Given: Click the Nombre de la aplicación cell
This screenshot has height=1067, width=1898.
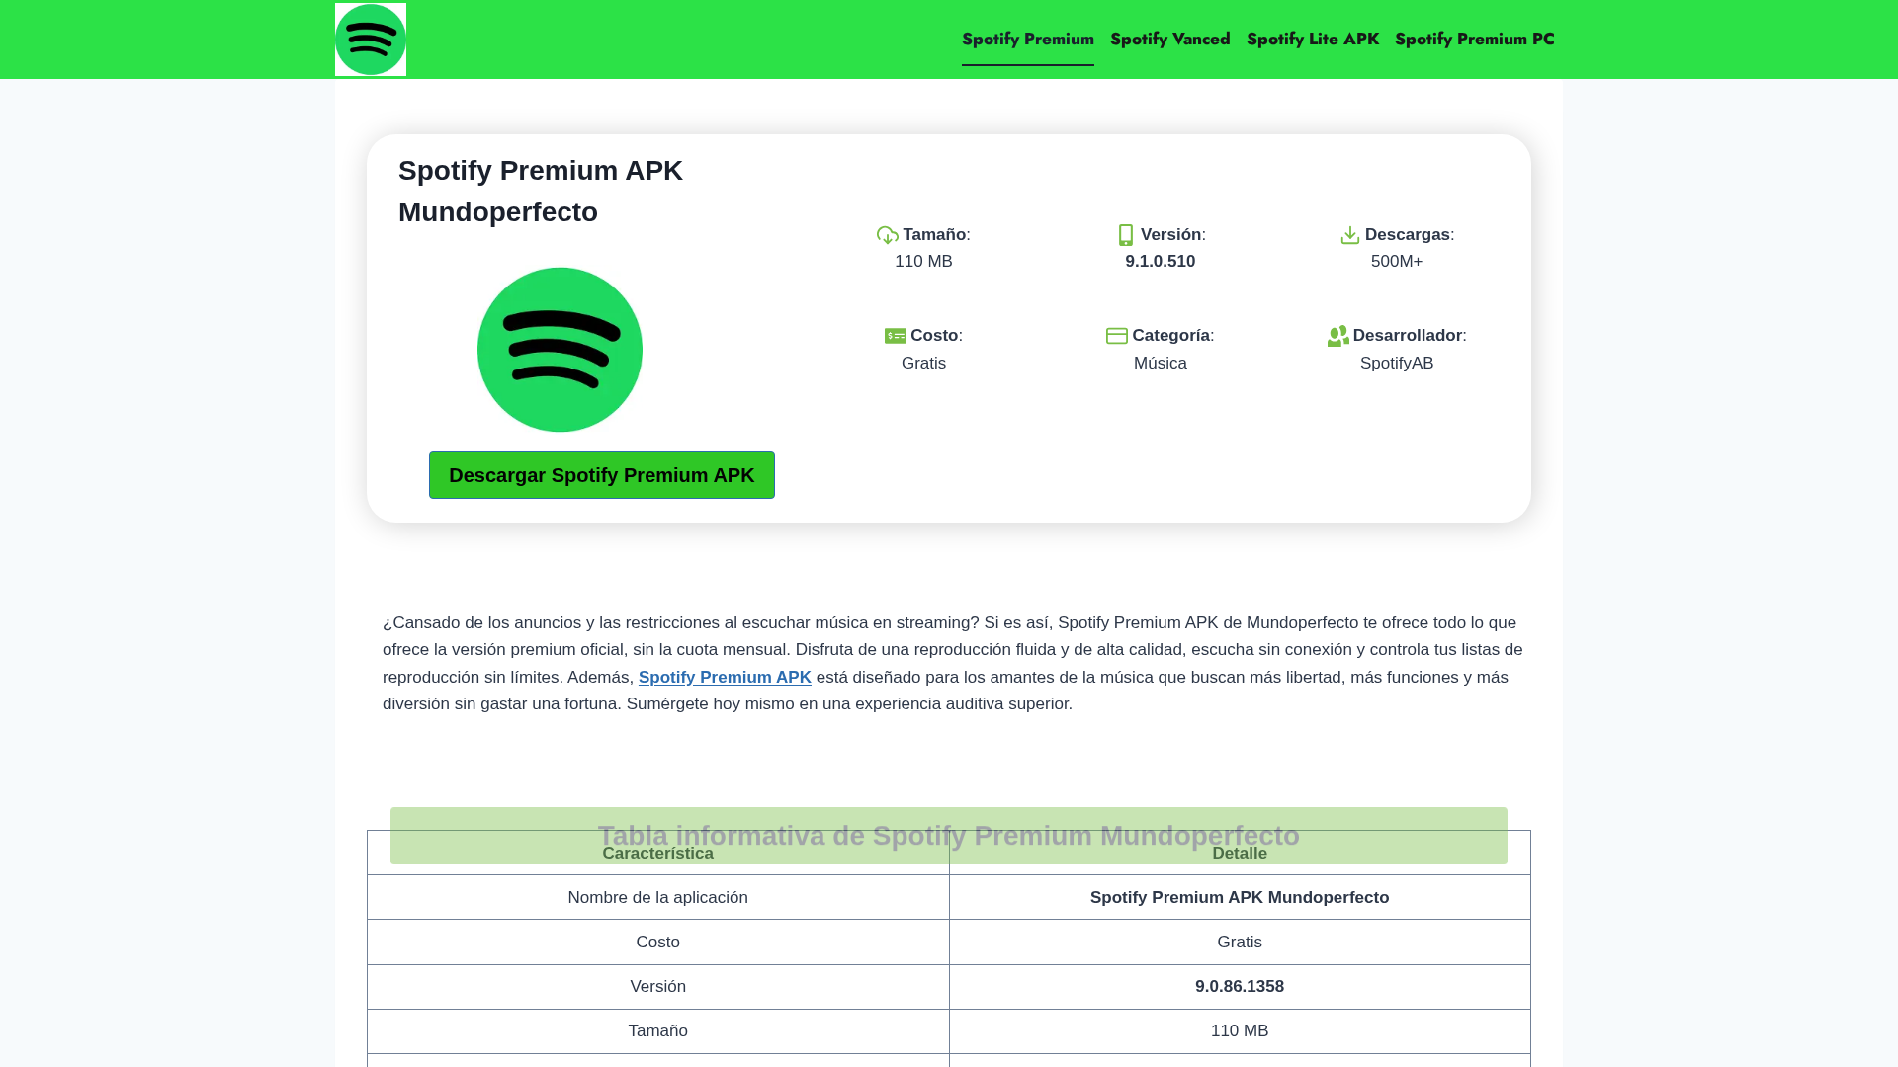Looking at the screenshot, I should click(x=658, y=897).
